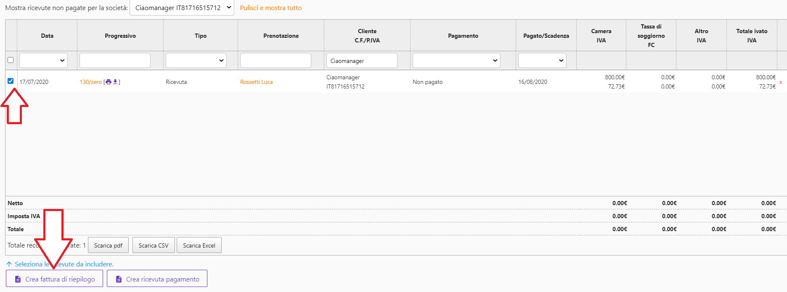The image size is (787, 292).
Task: Focus the Progressivo filter text field
Action: (x=115, y=60)
